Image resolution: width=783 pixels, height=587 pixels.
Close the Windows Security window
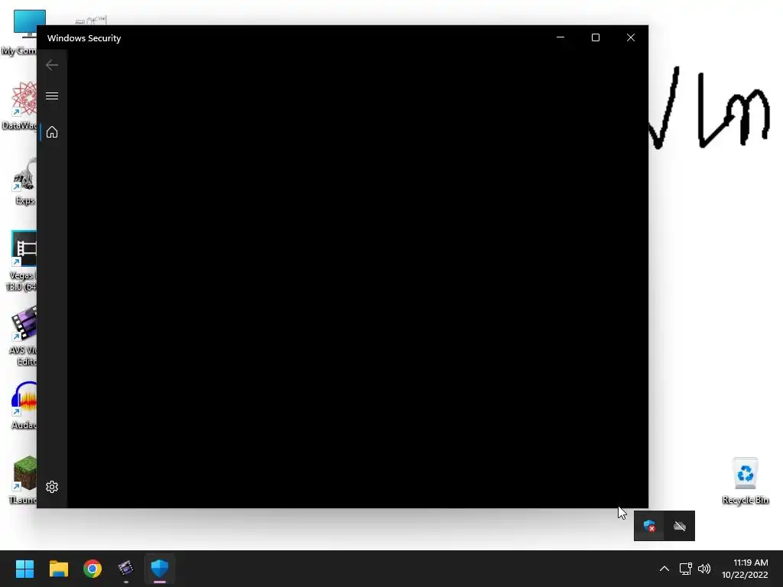(x=631, y=37)
